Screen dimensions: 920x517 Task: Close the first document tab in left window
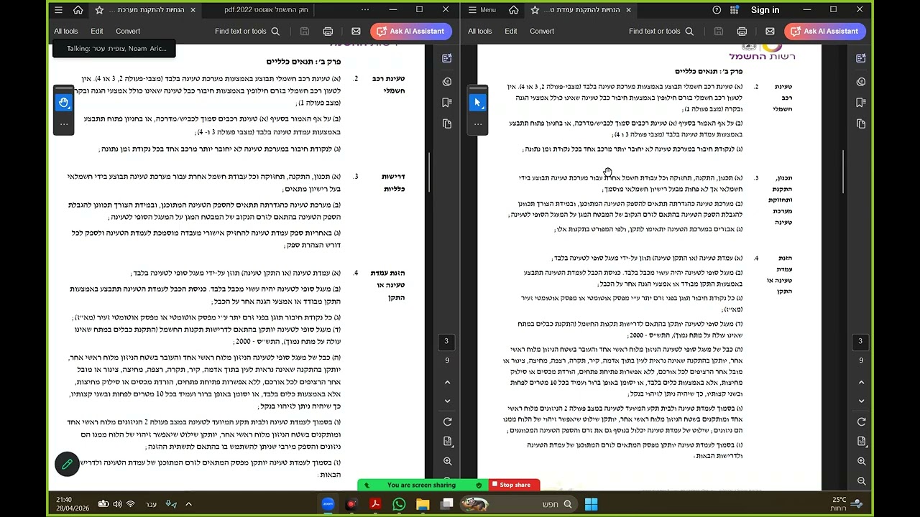click(x=193, y=10)
